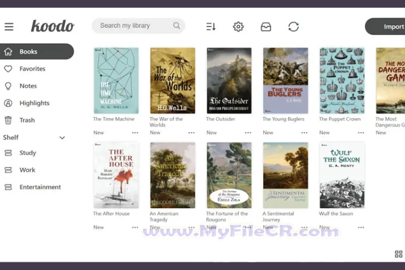Click the title text 'The Young Buglers'
Screen dimensions: 405x270
click(283, 119)
